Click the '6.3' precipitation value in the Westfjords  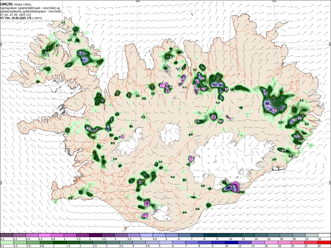coord(80,53)
